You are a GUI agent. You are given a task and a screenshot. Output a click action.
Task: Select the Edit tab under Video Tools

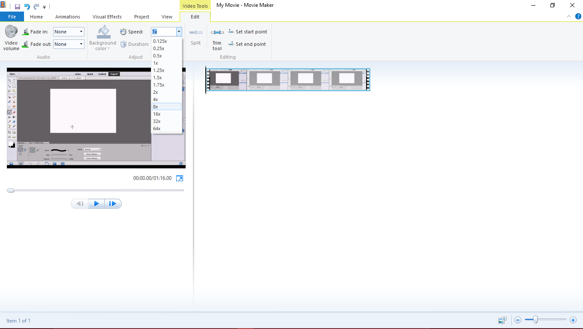coord(195,17)
